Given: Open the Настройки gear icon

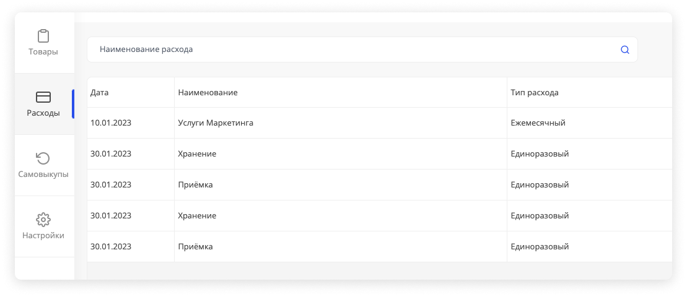Looking at the screenshot, I should [43, 220].
